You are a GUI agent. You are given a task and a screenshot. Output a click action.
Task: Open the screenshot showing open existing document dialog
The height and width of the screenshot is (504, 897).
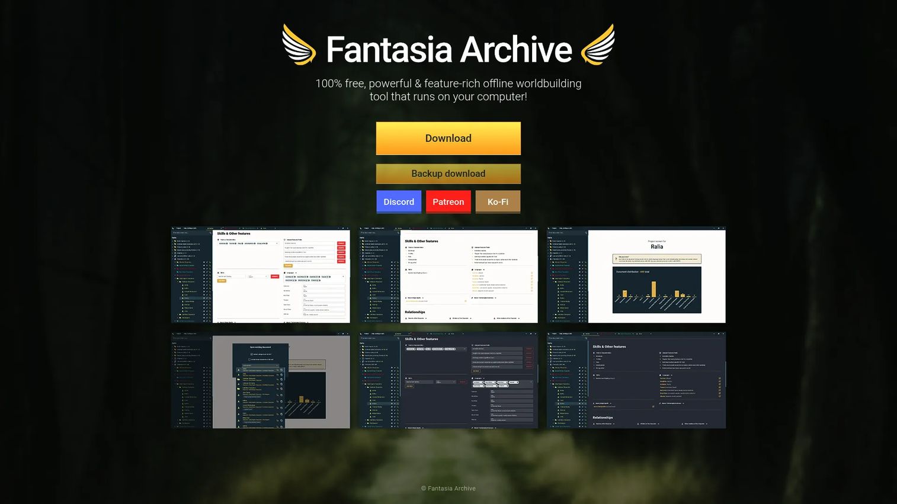(261, 380)
